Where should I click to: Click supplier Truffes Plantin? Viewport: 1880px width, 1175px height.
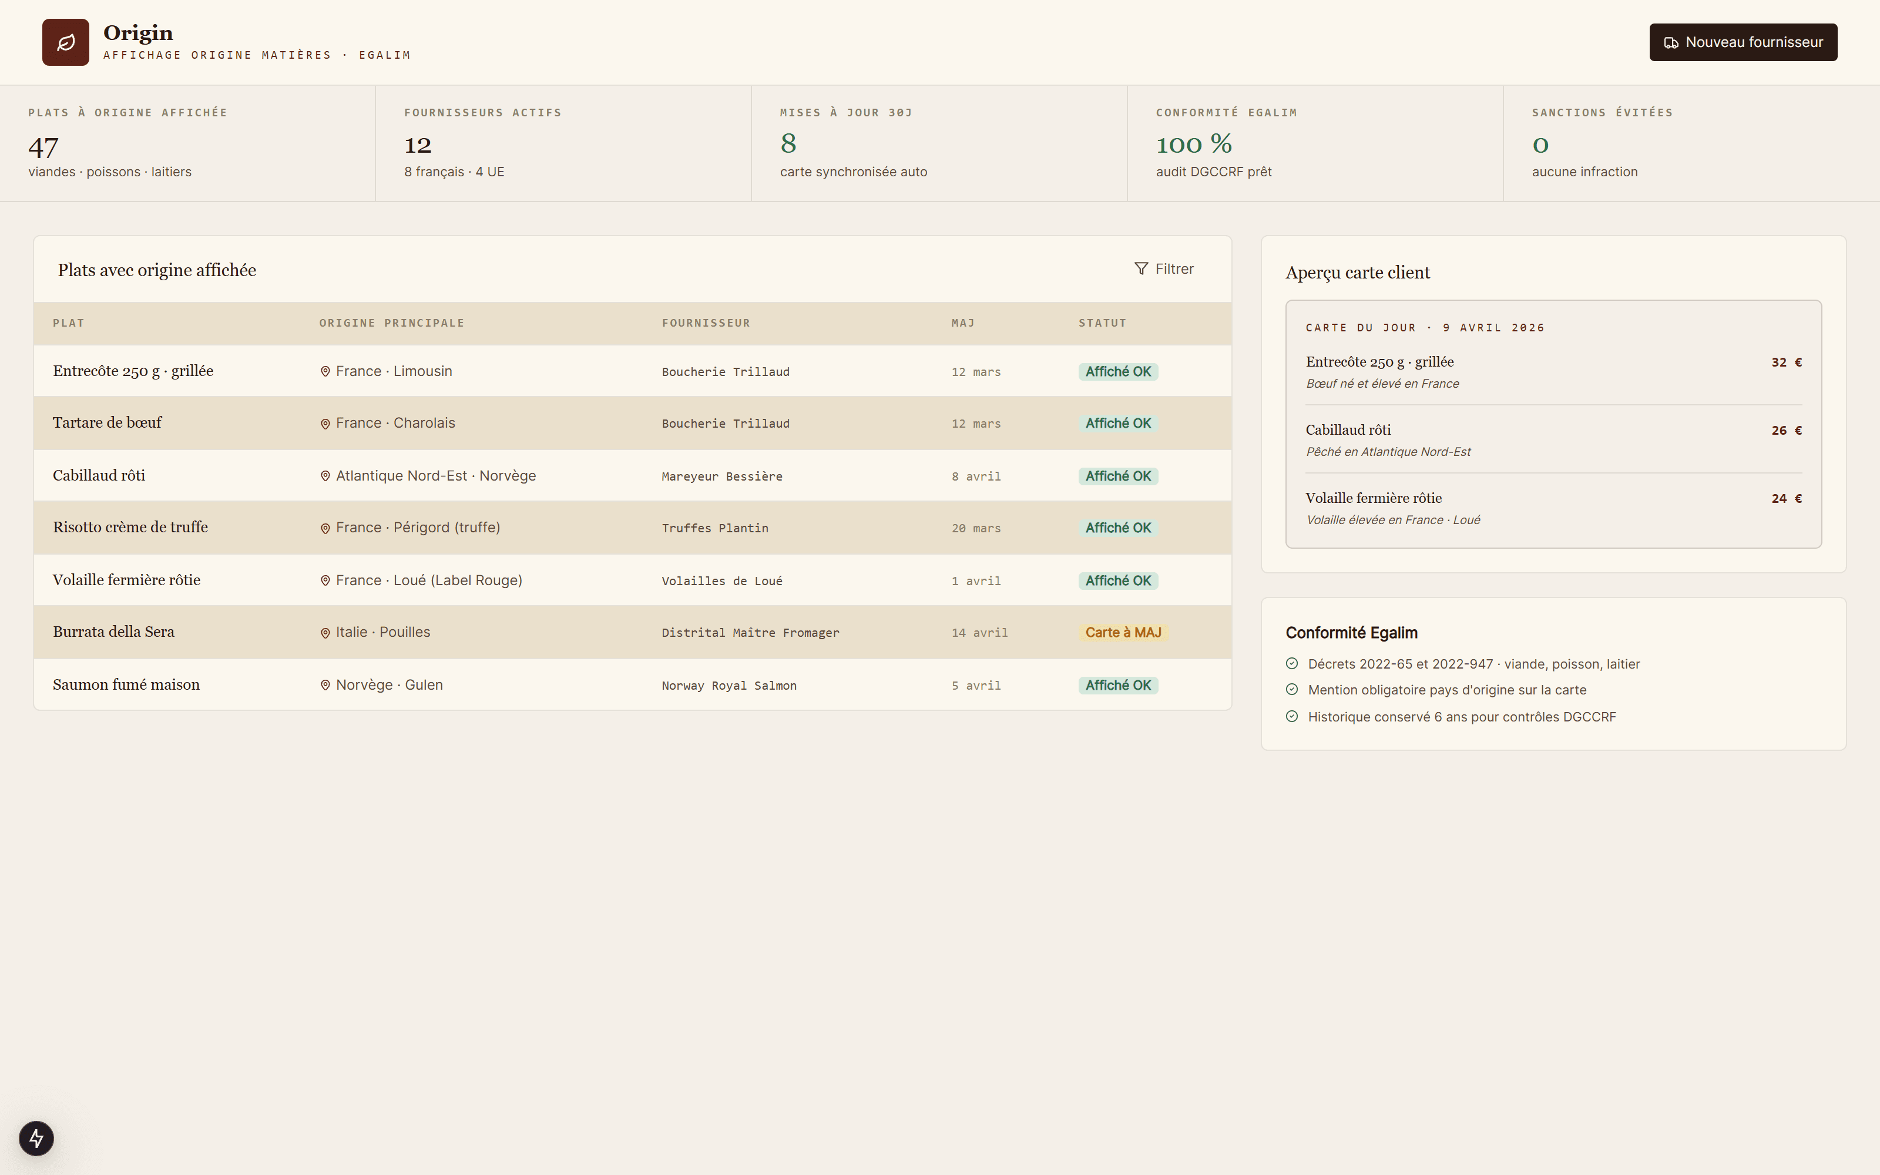(x=715, y=528)
